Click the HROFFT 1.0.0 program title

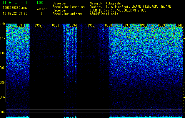(x=23, y=2)
